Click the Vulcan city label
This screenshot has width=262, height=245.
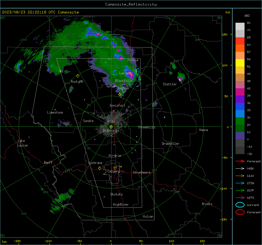coord(148,216)
